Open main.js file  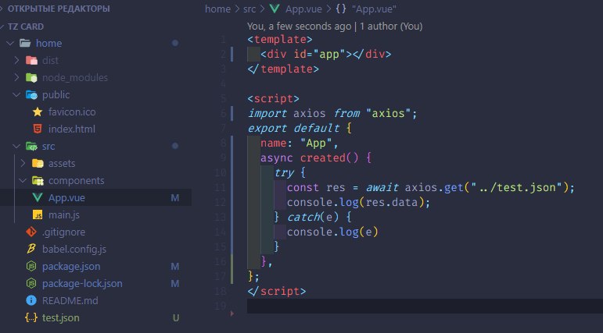coord(64,214)
